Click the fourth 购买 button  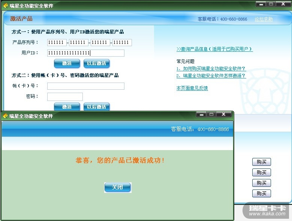(262, 193)
